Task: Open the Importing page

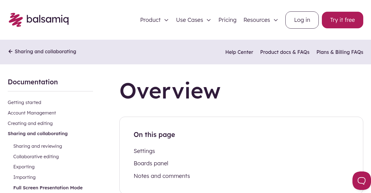Action: pyautogui.click(x=24, y=177)
